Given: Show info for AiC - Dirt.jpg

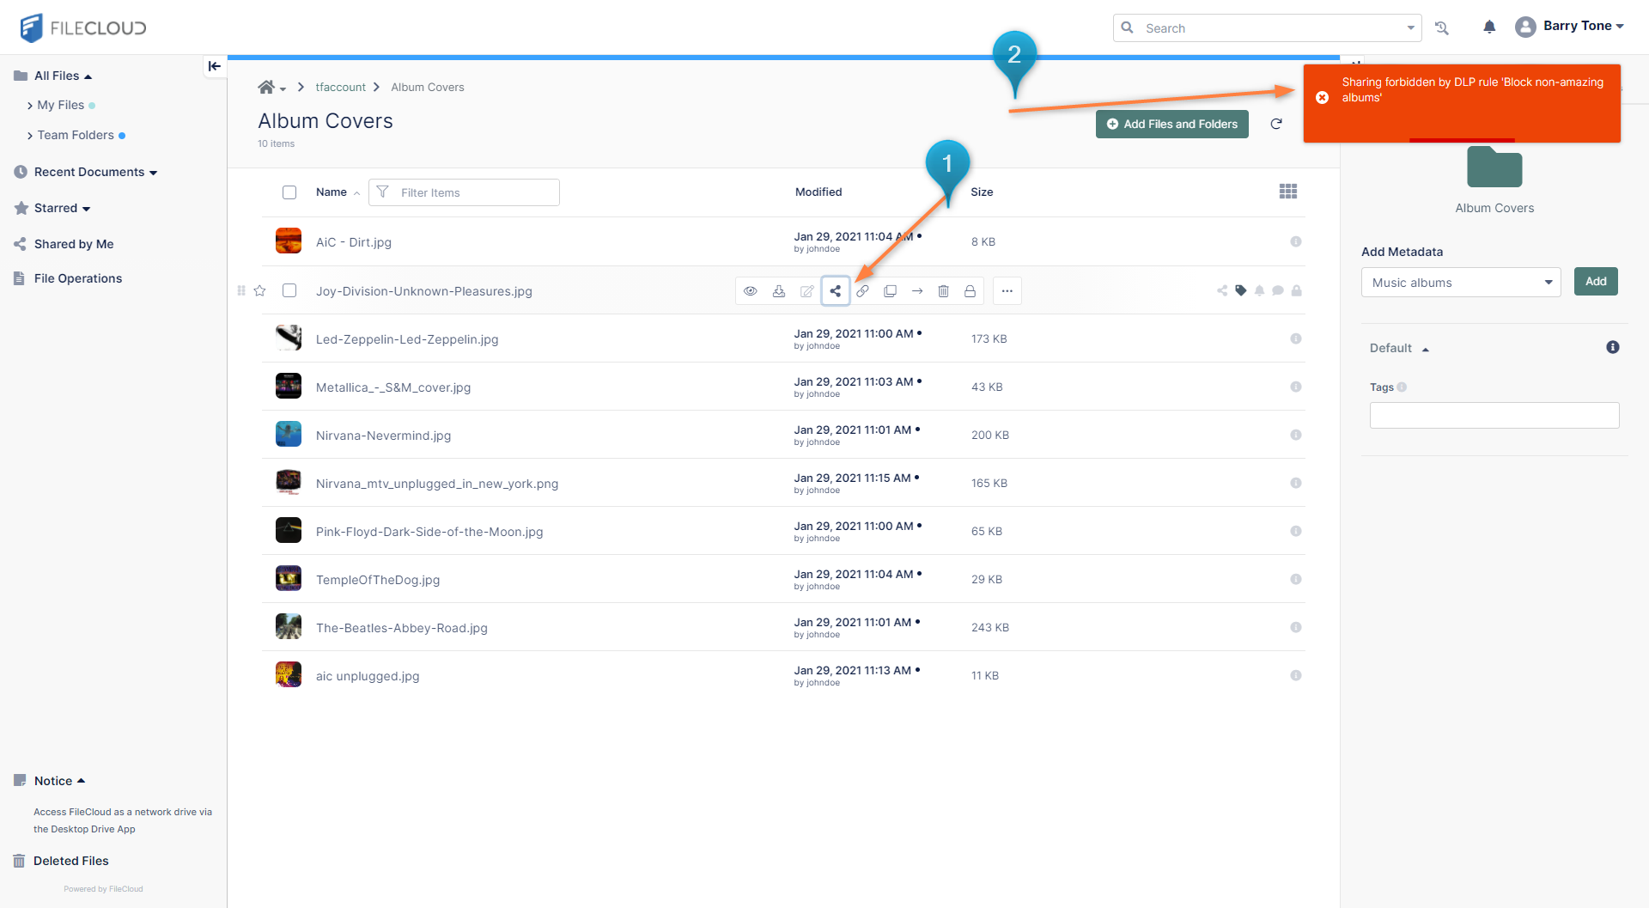Looking at the screenshot, I should pos(1296,241).
